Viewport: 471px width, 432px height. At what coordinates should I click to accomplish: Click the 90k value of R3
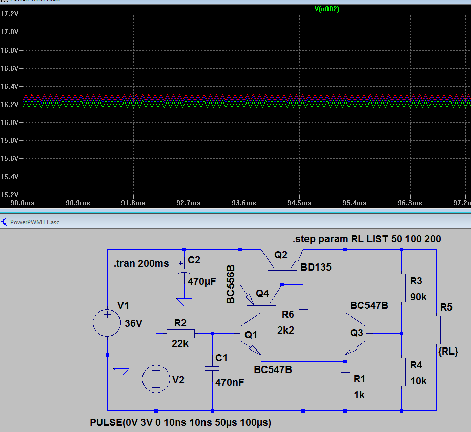tap(418, 297)
